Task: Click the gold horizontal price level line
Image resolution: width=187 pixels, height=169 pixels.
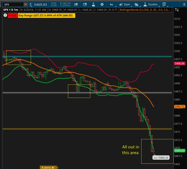Action: click(x=87, y=129)
